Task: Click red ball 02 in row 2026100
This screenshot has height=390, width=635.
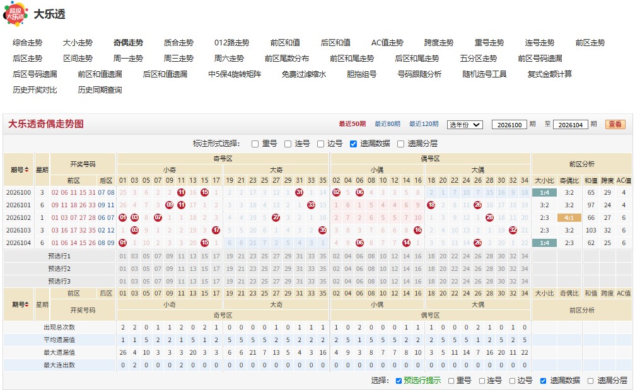Action: [336, 193]
